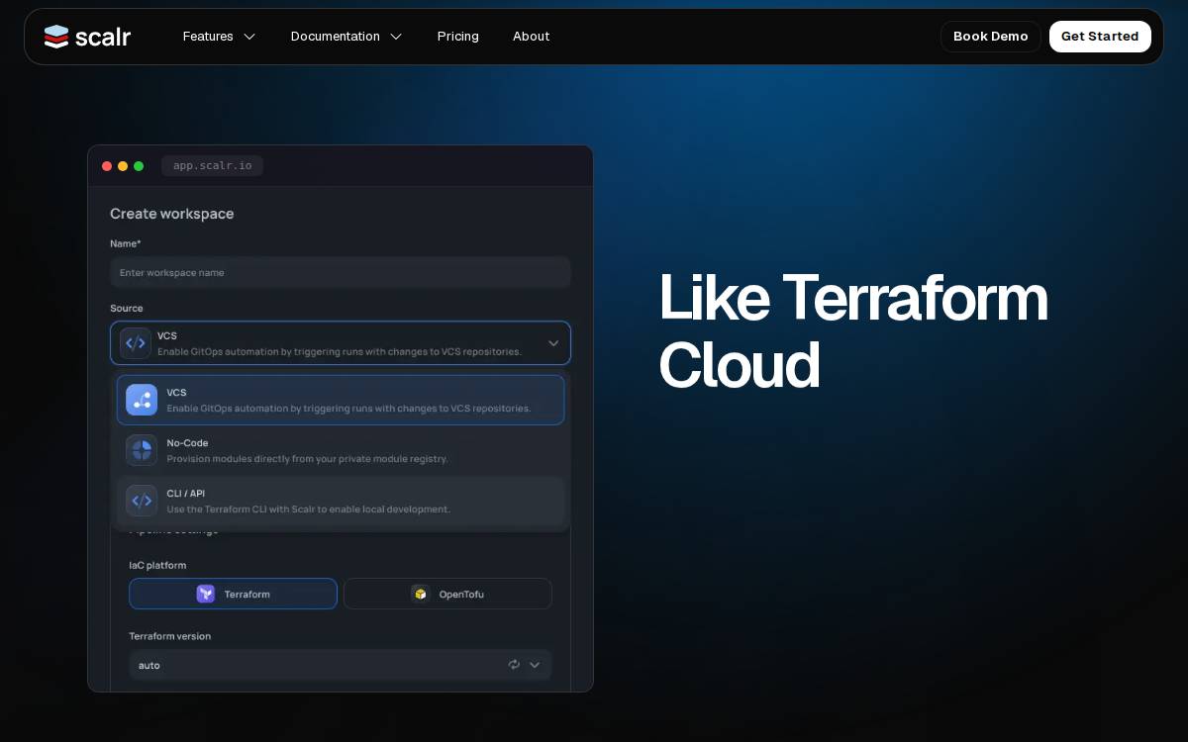Collapse the Source dropdown chevron
Viewport: 1188px width, 742px height.
click(x=553, y=343)
